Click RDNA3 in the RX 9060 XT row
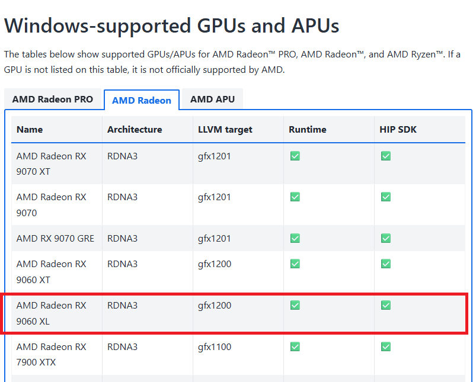 (x=122, y=264)
